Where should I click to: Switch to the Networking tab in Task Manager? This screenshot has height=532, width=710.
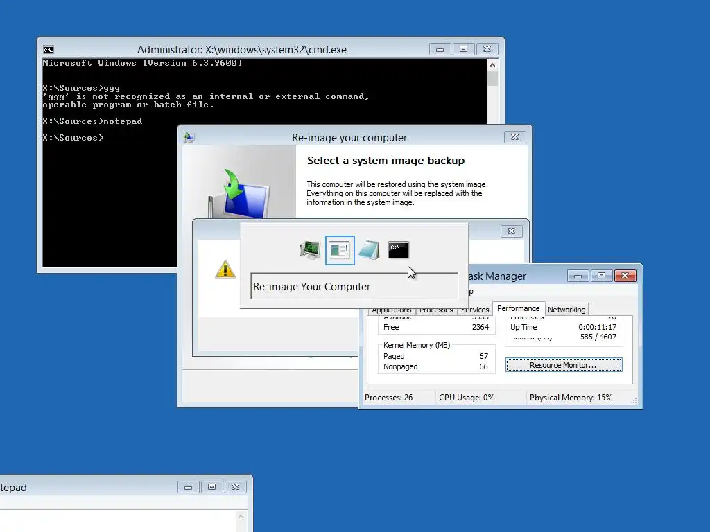pos(566,310)
